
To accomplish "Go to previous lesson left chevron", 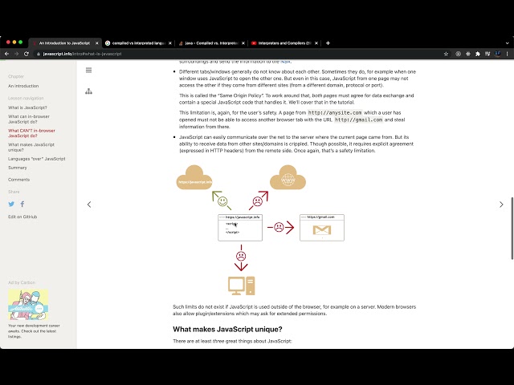I will (x=89, y=205).
